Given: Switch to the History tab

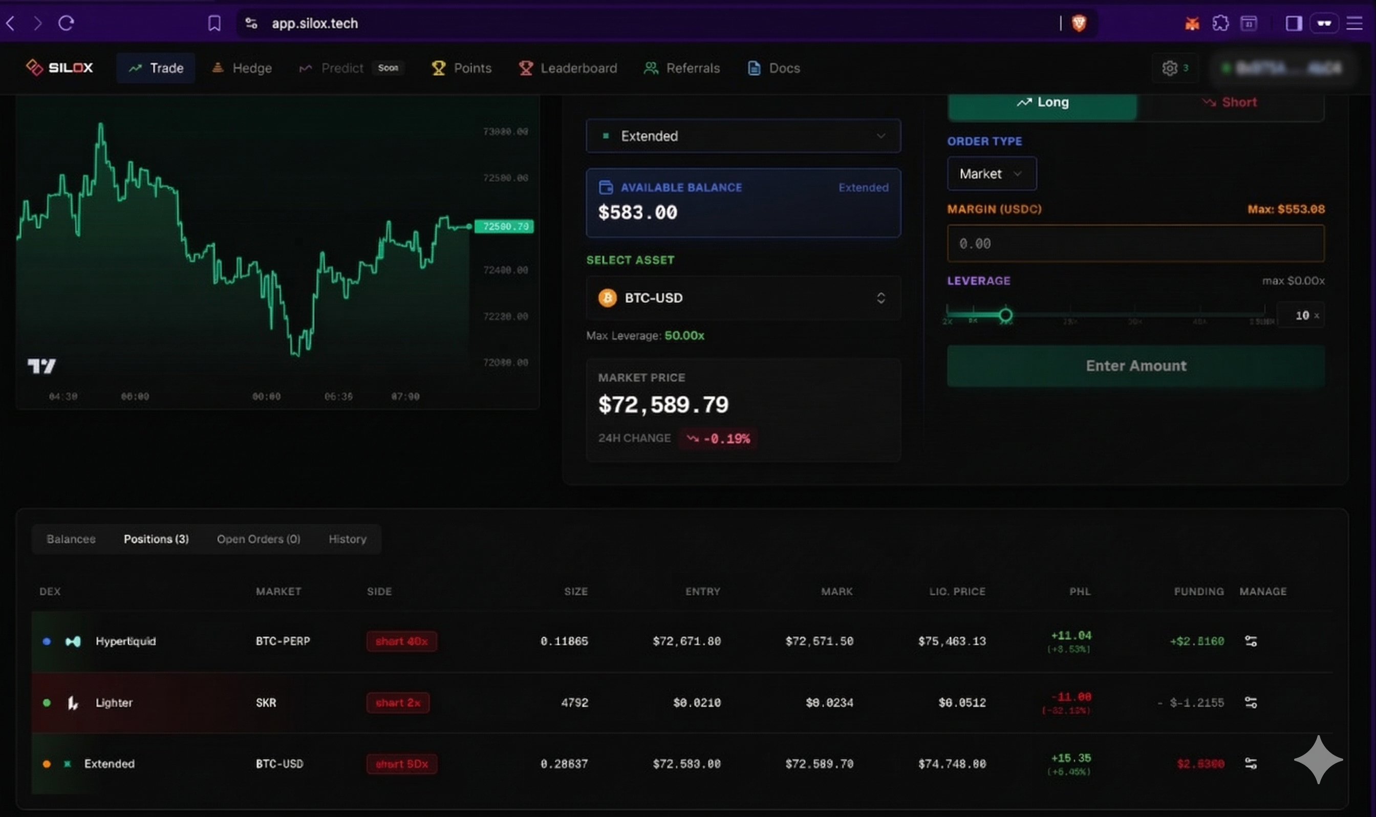Looking at the screenshot, I should click(x=347, y=539).
